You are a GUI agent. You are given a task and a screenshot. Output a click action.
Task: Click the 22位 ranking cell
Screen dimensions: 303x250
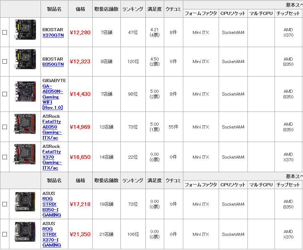click(x=133, y=157)
